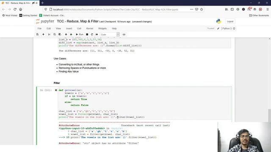
Task: Click the getvowel code cell editor
Action: point(144,103)
